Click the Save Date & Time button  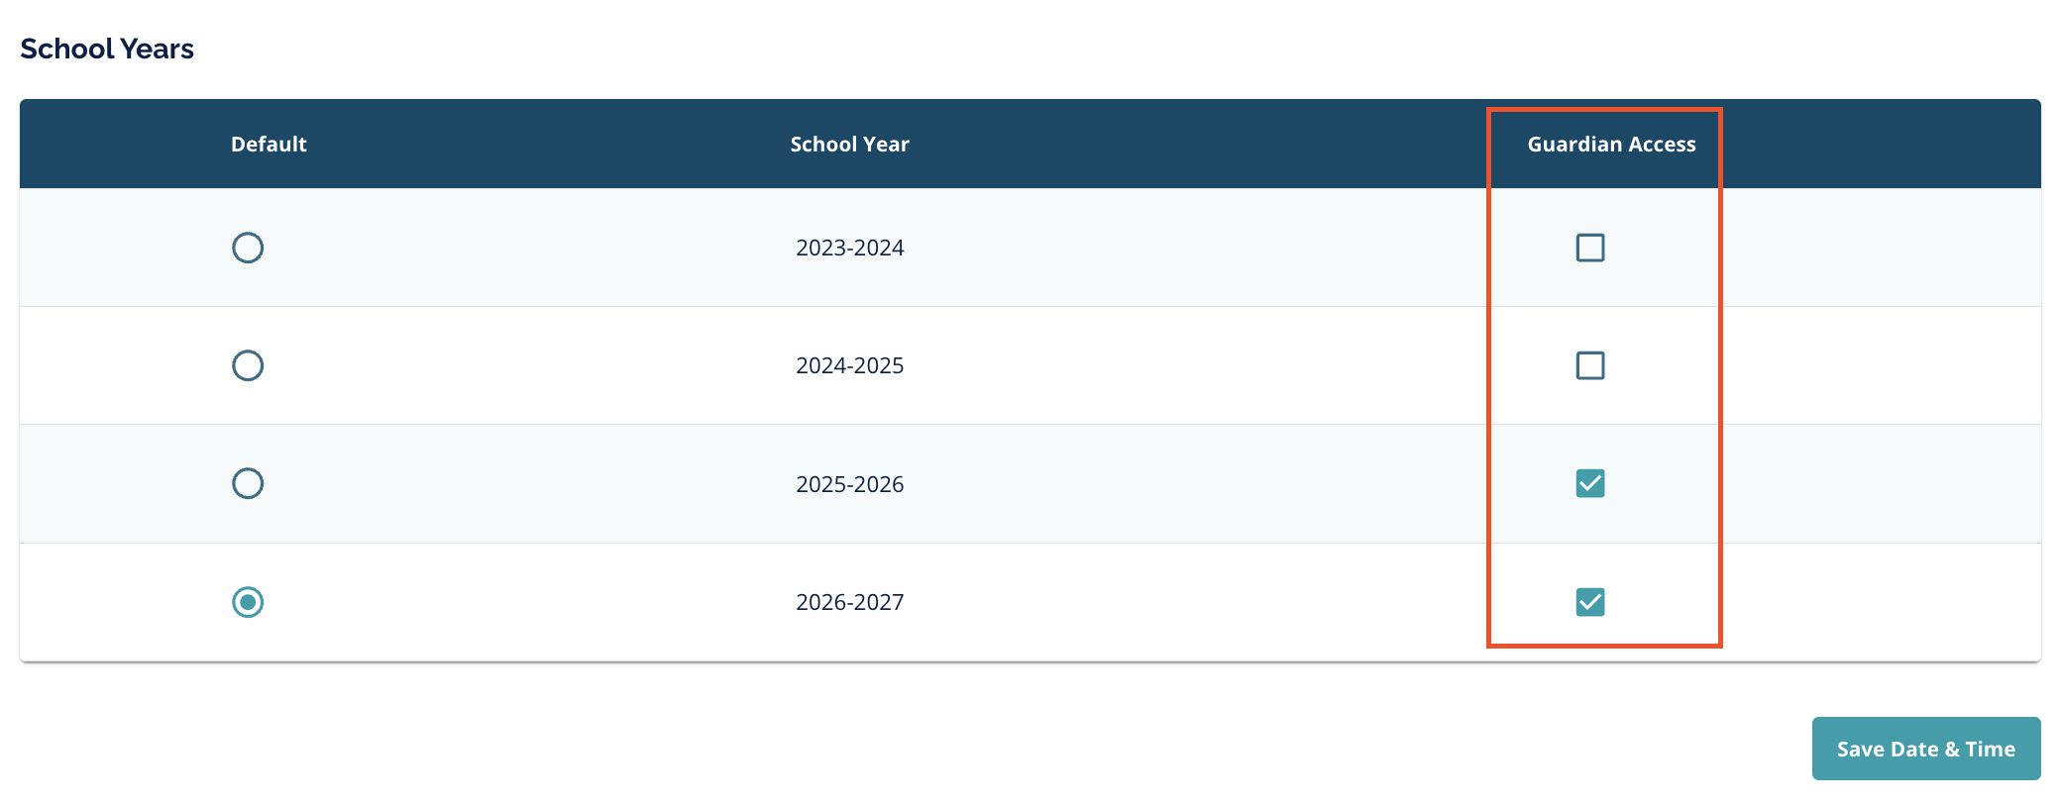coord(1925,749)
